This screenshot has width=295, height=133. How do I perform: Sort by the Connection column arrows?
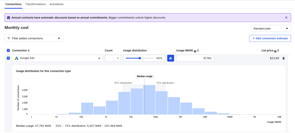29,51
